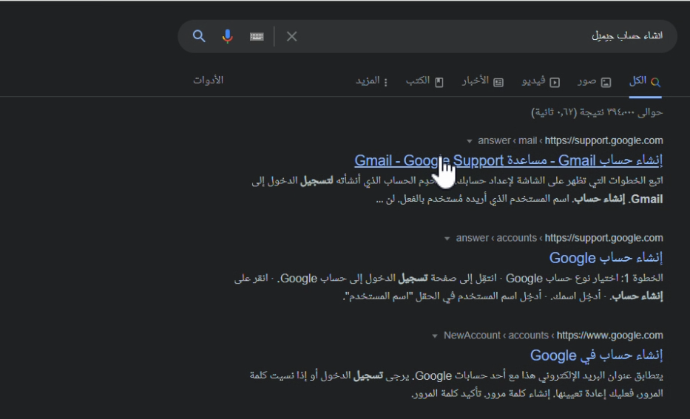The image size is (690, 419).
Task: Click the www.google.com NewAccount URL text
Action: click(x=553, y=335)
